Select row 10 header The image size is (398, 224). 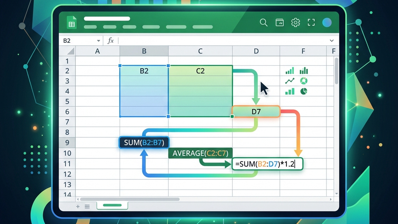tap(67, 153)
